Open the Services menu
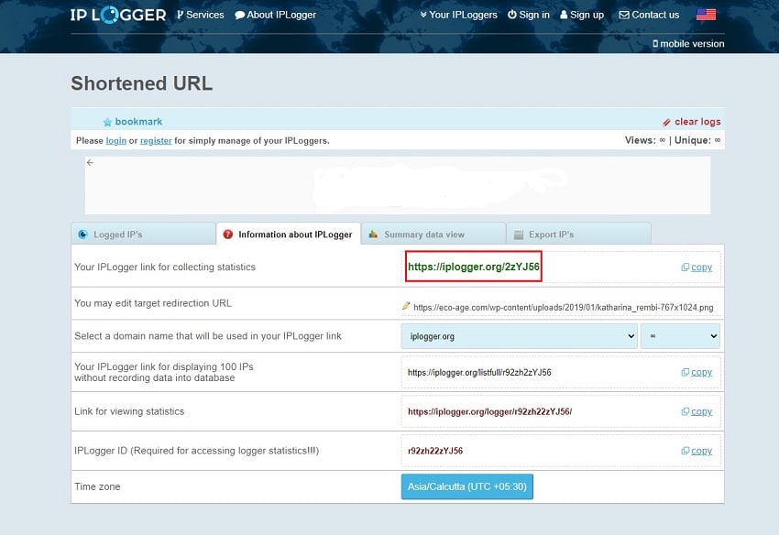This screenshot has height=535, width=779. (x=201, y=15)
